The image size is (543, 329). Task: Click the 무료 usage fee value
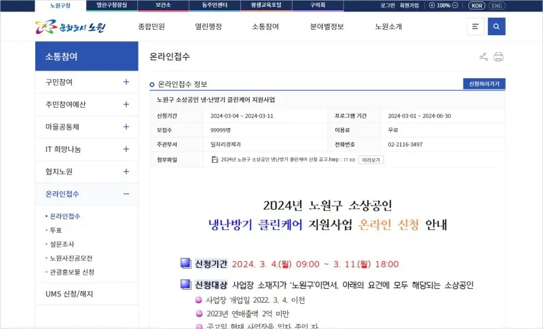tap(393, 130)
